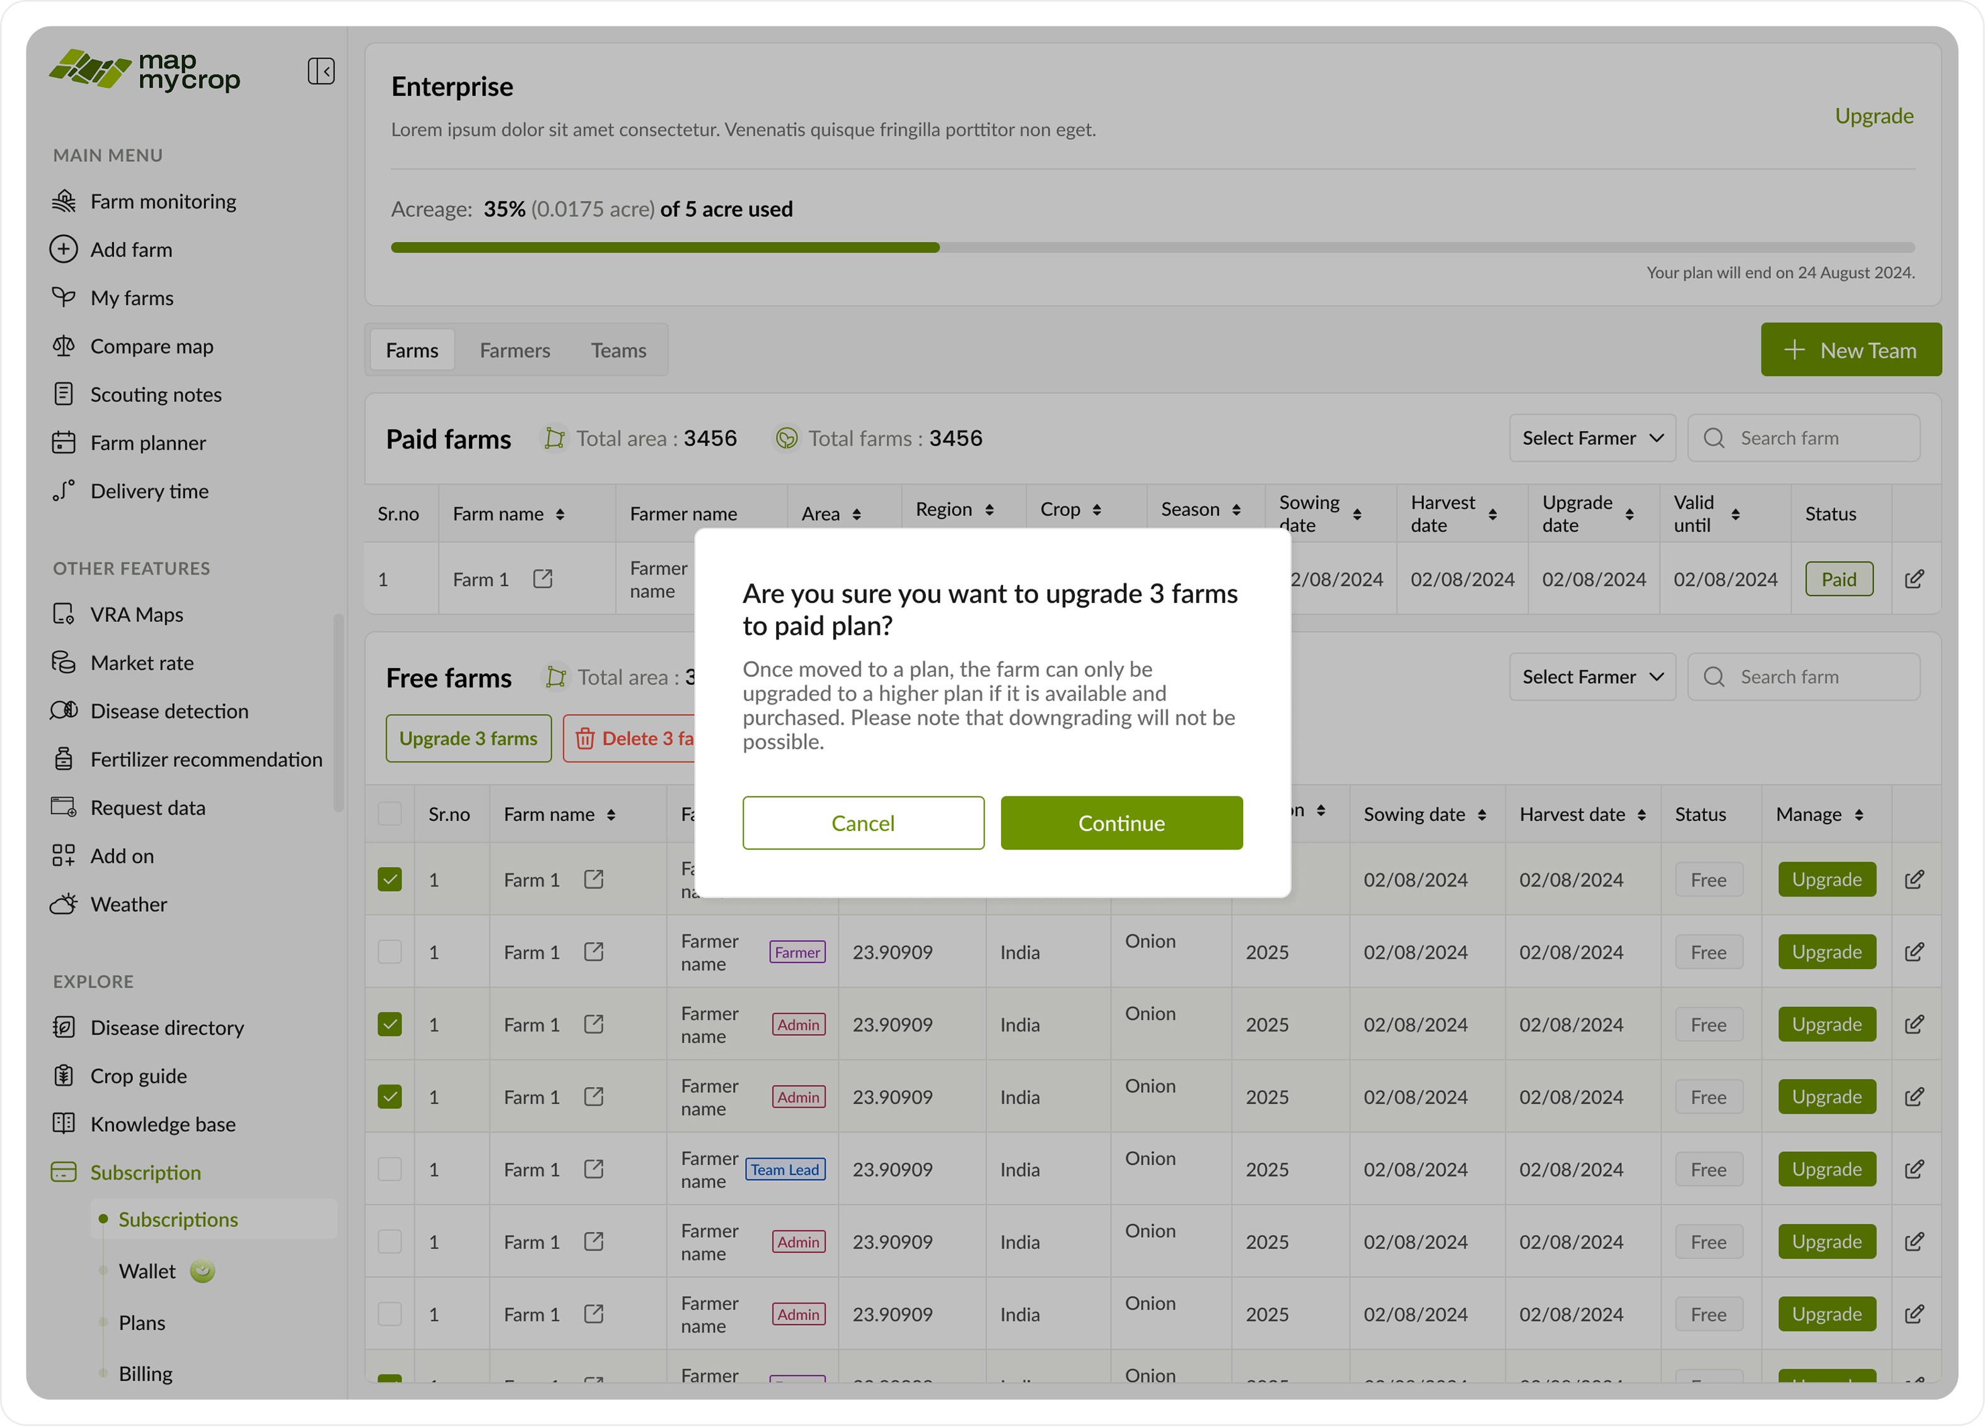Switch to the Teams tab

point(618,351)
